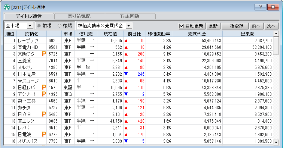Select the 第一三共 stock name

point(27,101)
